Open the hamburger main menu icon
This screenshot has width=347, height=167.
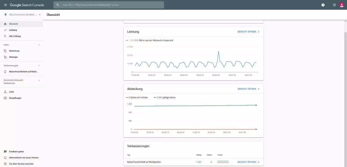coord(6,5)
